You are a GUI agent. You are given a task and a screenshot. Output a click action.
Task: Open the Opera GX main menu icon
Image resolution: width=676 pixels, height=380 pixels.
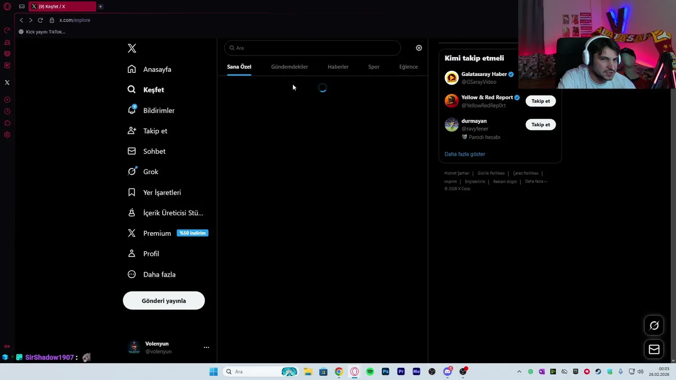click(7, 7)
